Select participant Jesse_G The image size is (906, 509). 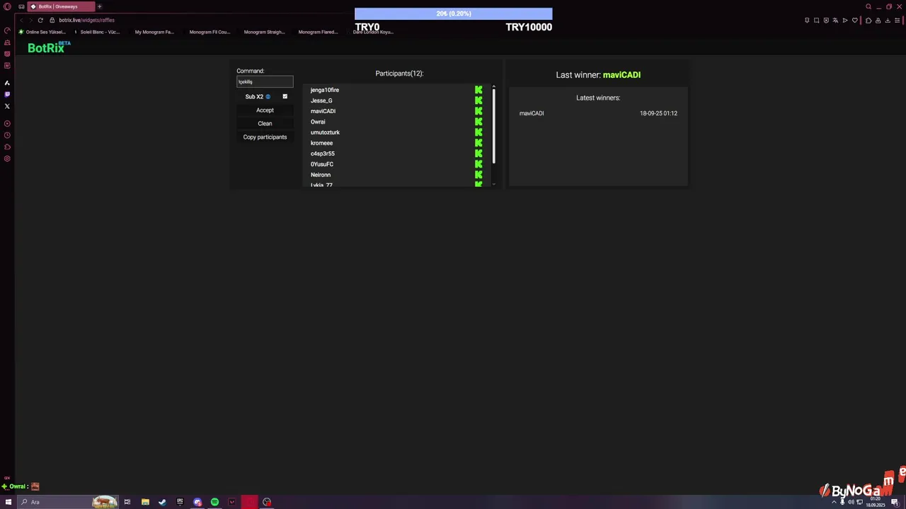(x=321, y=100)
